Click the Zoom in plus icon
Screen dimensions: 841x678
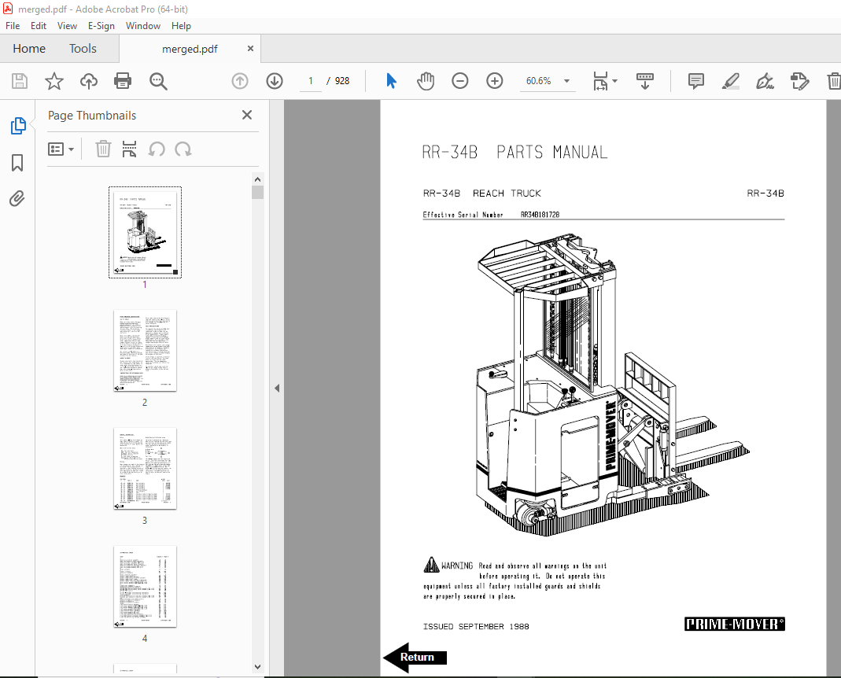pos(495,81)
